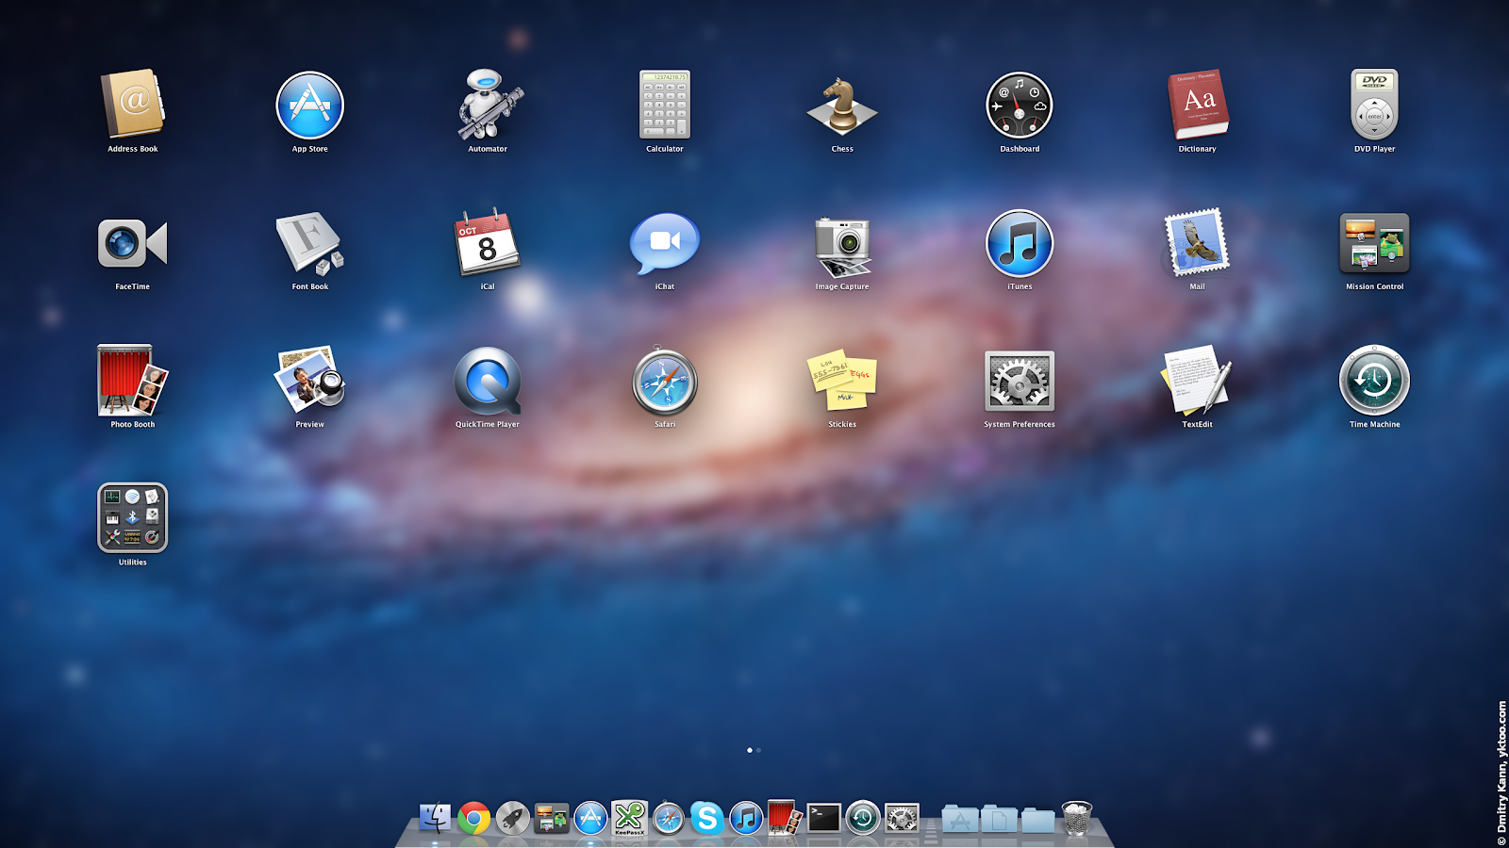Launch TextEdit
1509x848 pixels.
coord(1197,380)
